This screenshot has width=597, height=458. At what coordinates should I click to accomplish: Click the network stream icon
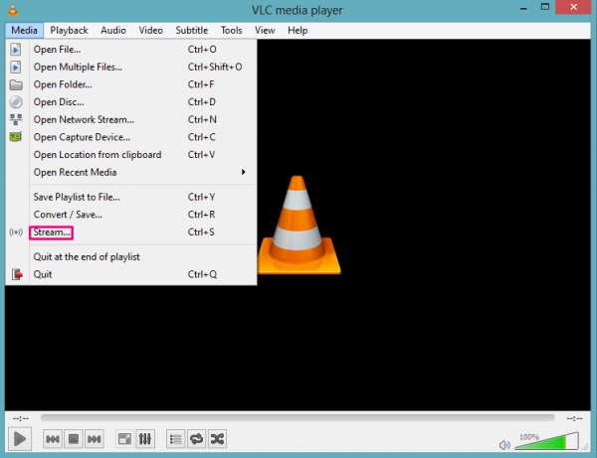pos(16,119)
